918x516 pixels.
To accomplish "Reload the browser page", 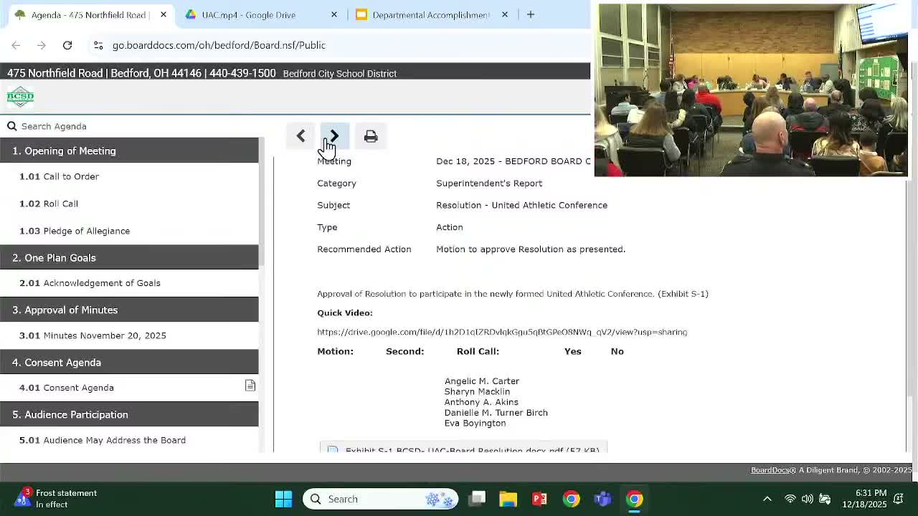I will 67,45.
